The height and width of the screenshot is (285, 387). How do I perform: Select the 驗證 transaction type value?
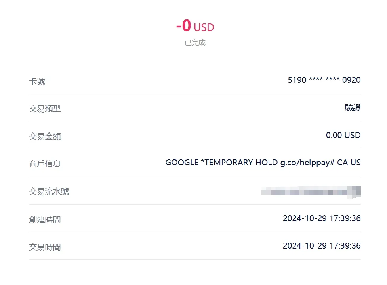point(353,108)
